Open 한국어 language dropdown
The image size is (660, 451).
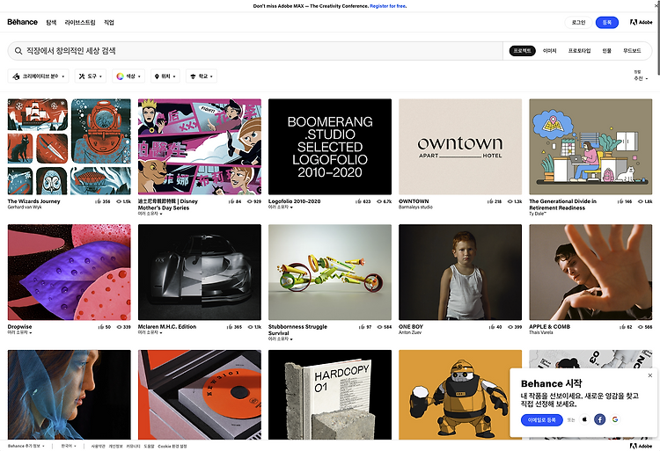[x=69, y=446]
